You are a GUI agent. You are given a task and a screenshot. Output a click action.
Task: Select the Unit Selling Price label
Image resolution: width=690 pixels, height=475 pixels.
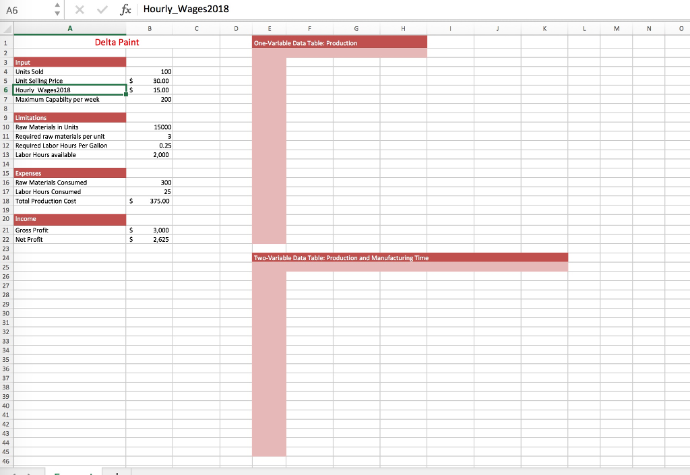70,81
